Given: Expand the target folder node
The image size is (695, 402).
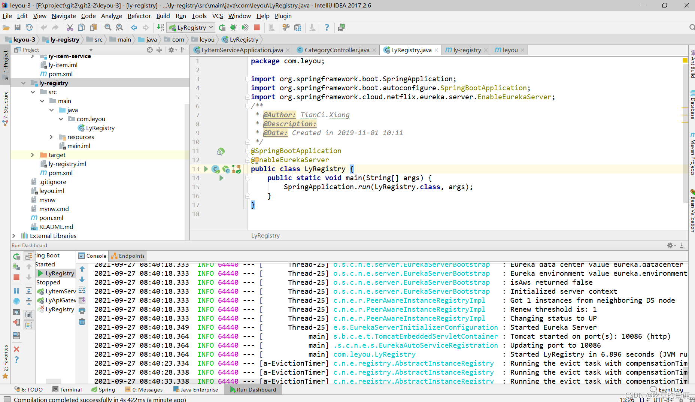Looking at the screenshot, I should point(33,155).
